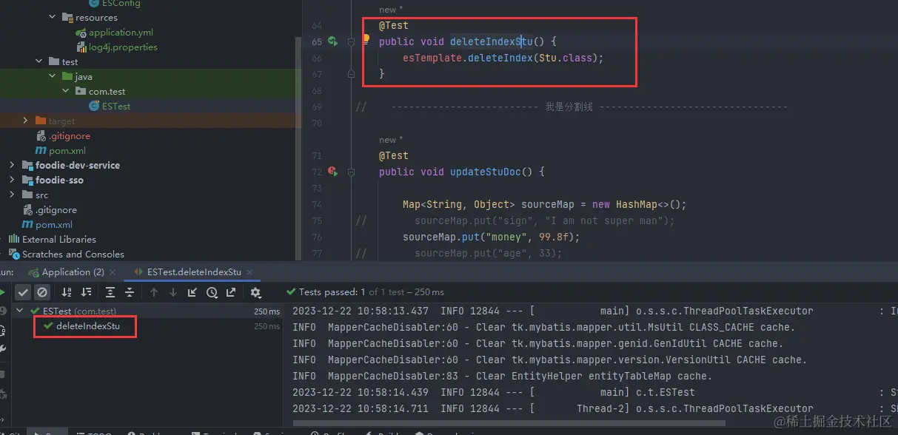The height and width of the screenshot is (435, 898).
Task: Click the @Test annotation on line 64
Action: coord(394,25)
